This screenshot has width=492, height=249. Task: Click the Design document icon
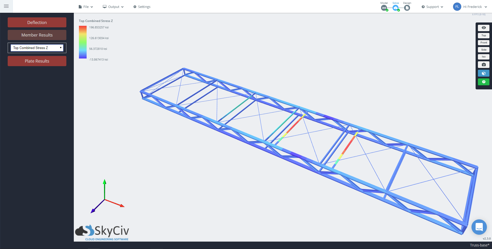(x=407, y=8)
